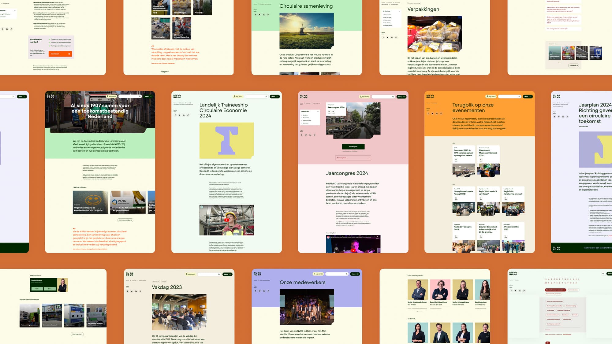Click NVRD logo on Onze medewerkers page

point(258,274)
